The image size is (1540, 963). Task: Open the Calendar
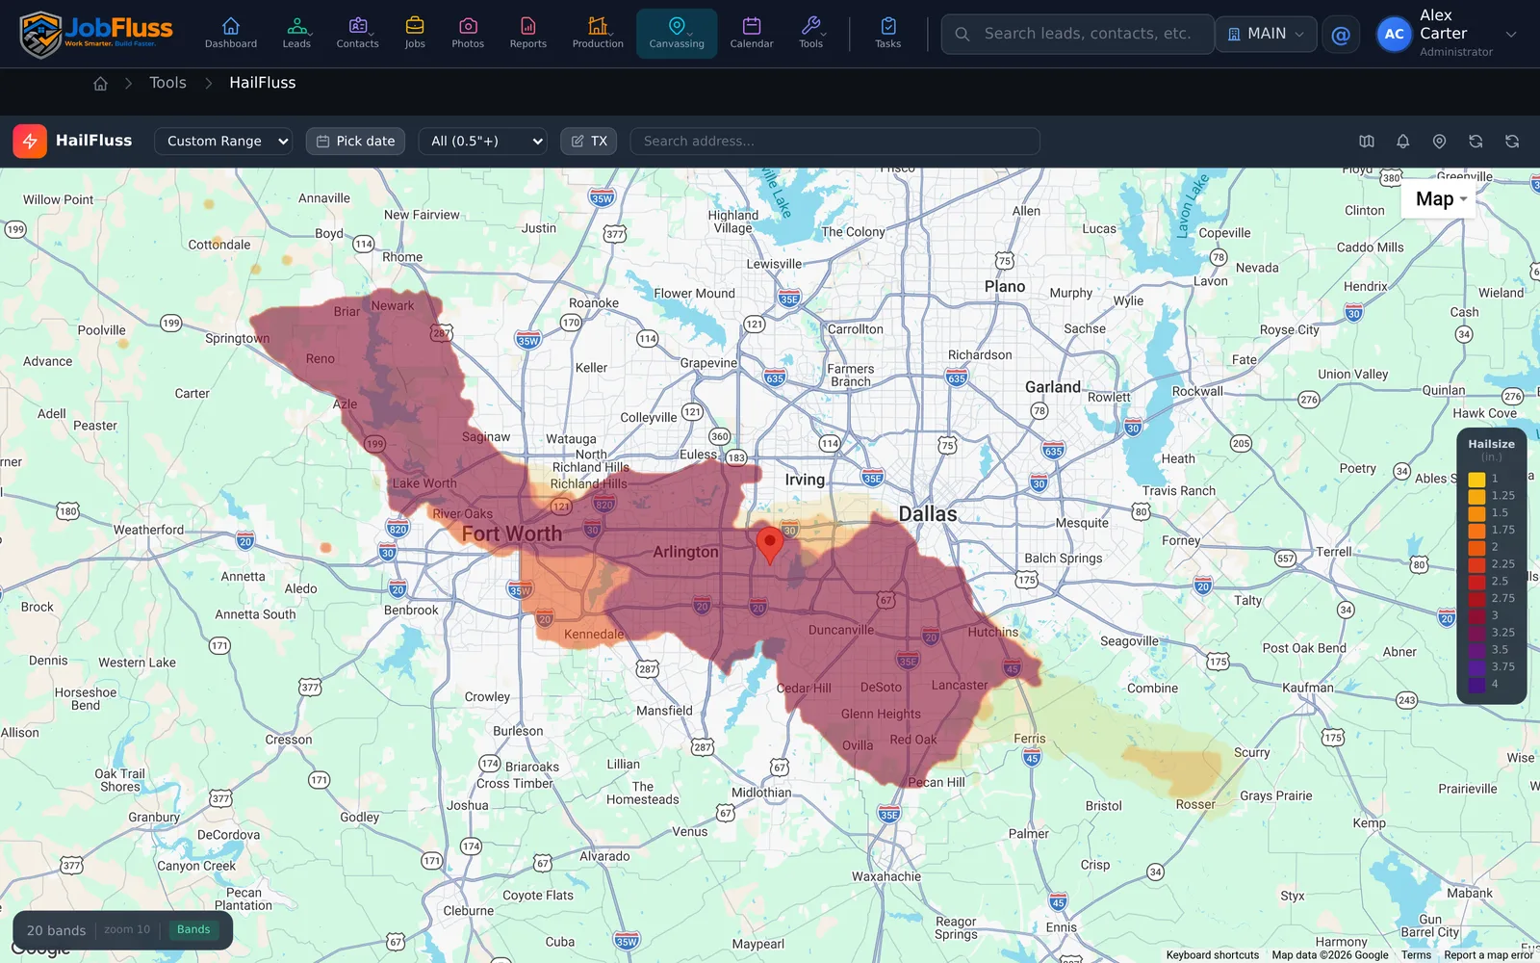coord(752,33)
